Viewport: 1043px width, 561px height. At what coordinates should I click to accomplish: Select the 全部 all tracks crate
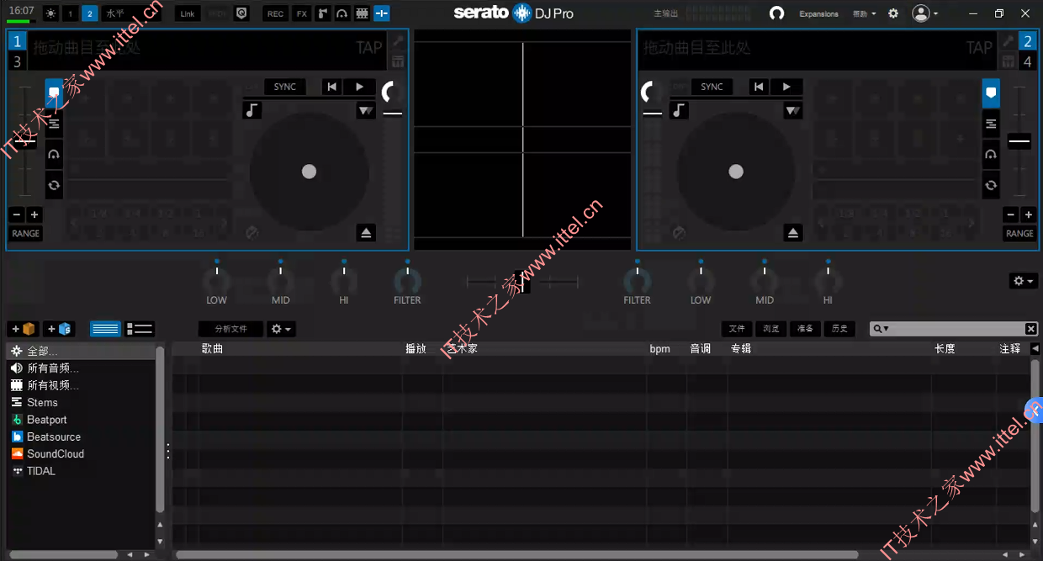[x=82, y=351]
